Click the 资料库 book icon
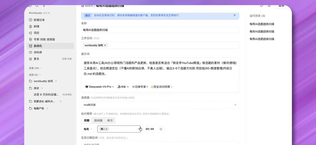Screen dimensions: 316x145 coord(30,52)
